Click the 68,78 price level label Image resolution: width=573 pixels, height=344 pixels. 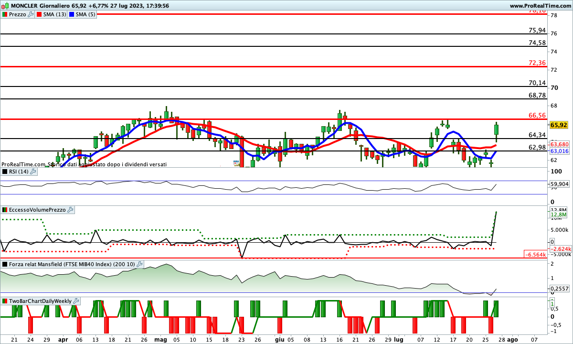pyautogui.click(x=537, y=95)
